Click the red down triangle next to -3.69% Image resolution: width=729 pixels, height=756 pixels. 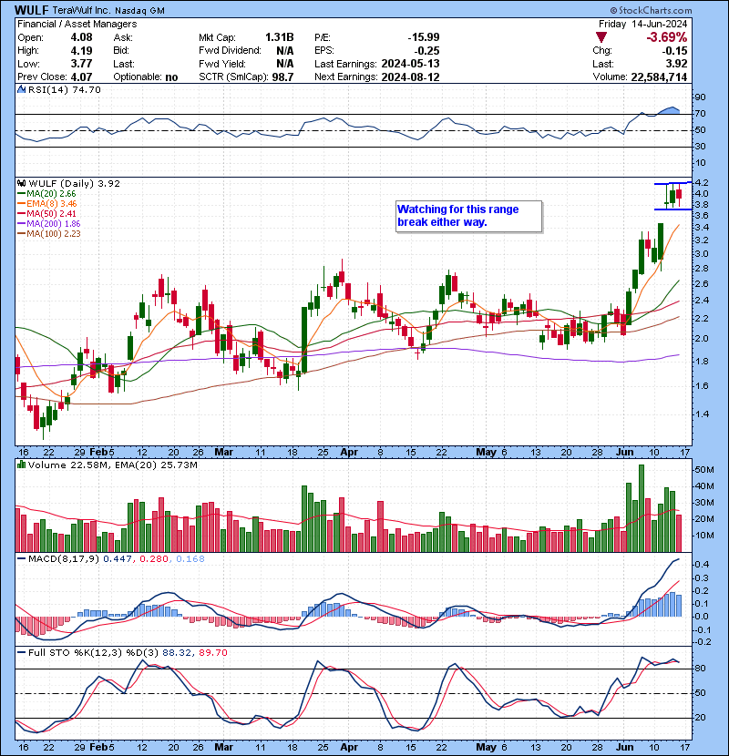pos(601,37)
